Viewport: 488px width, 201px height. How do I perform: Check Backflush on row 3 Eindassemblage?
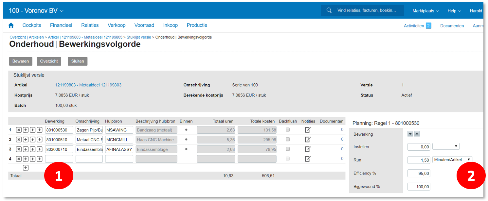tap(288, 149)
